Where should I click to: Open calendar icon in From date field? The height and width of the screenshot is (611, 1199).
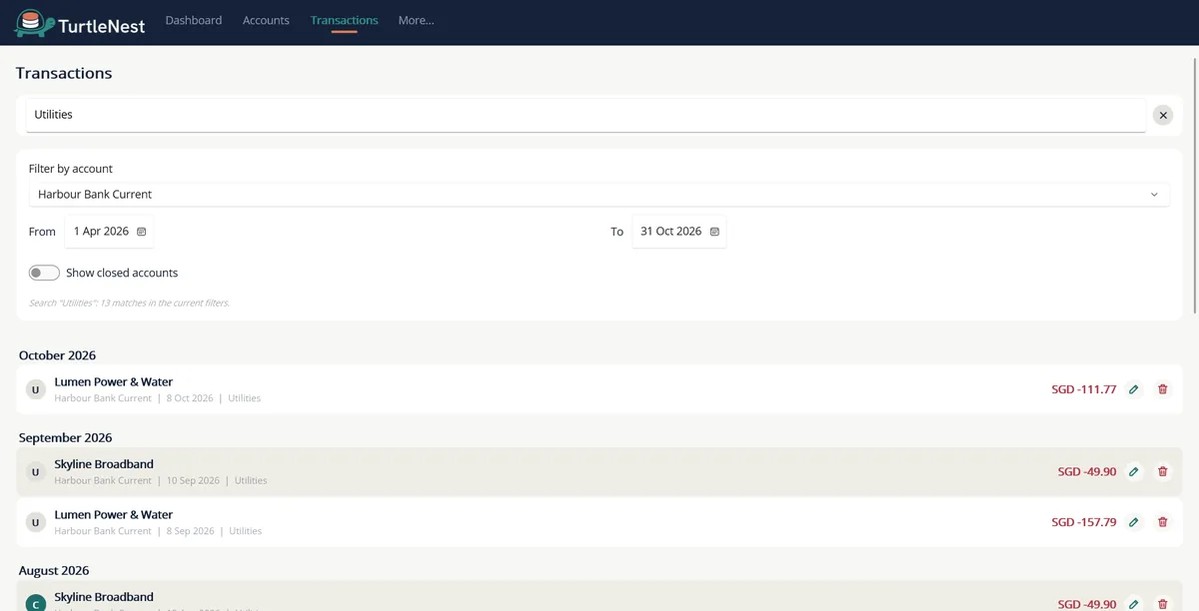click(141, 232)
